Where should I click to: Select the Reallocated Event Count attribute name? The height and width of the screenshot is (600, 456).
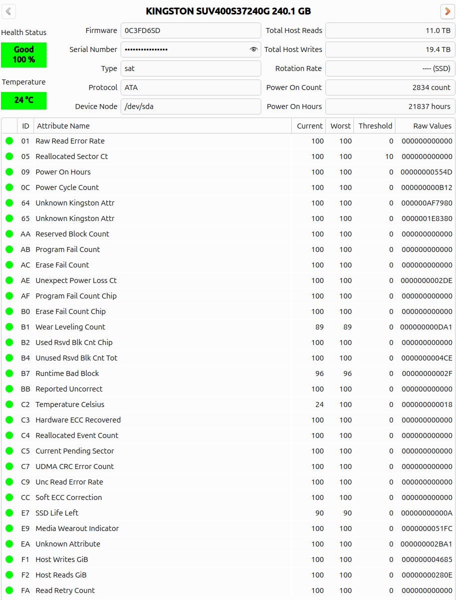[77, 435]
